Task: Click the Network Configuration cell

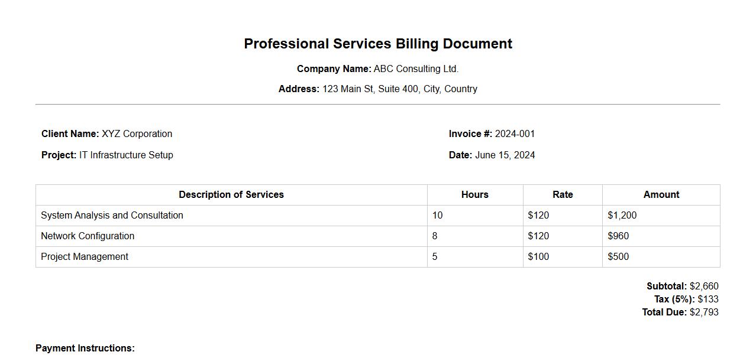Action: 88,236
